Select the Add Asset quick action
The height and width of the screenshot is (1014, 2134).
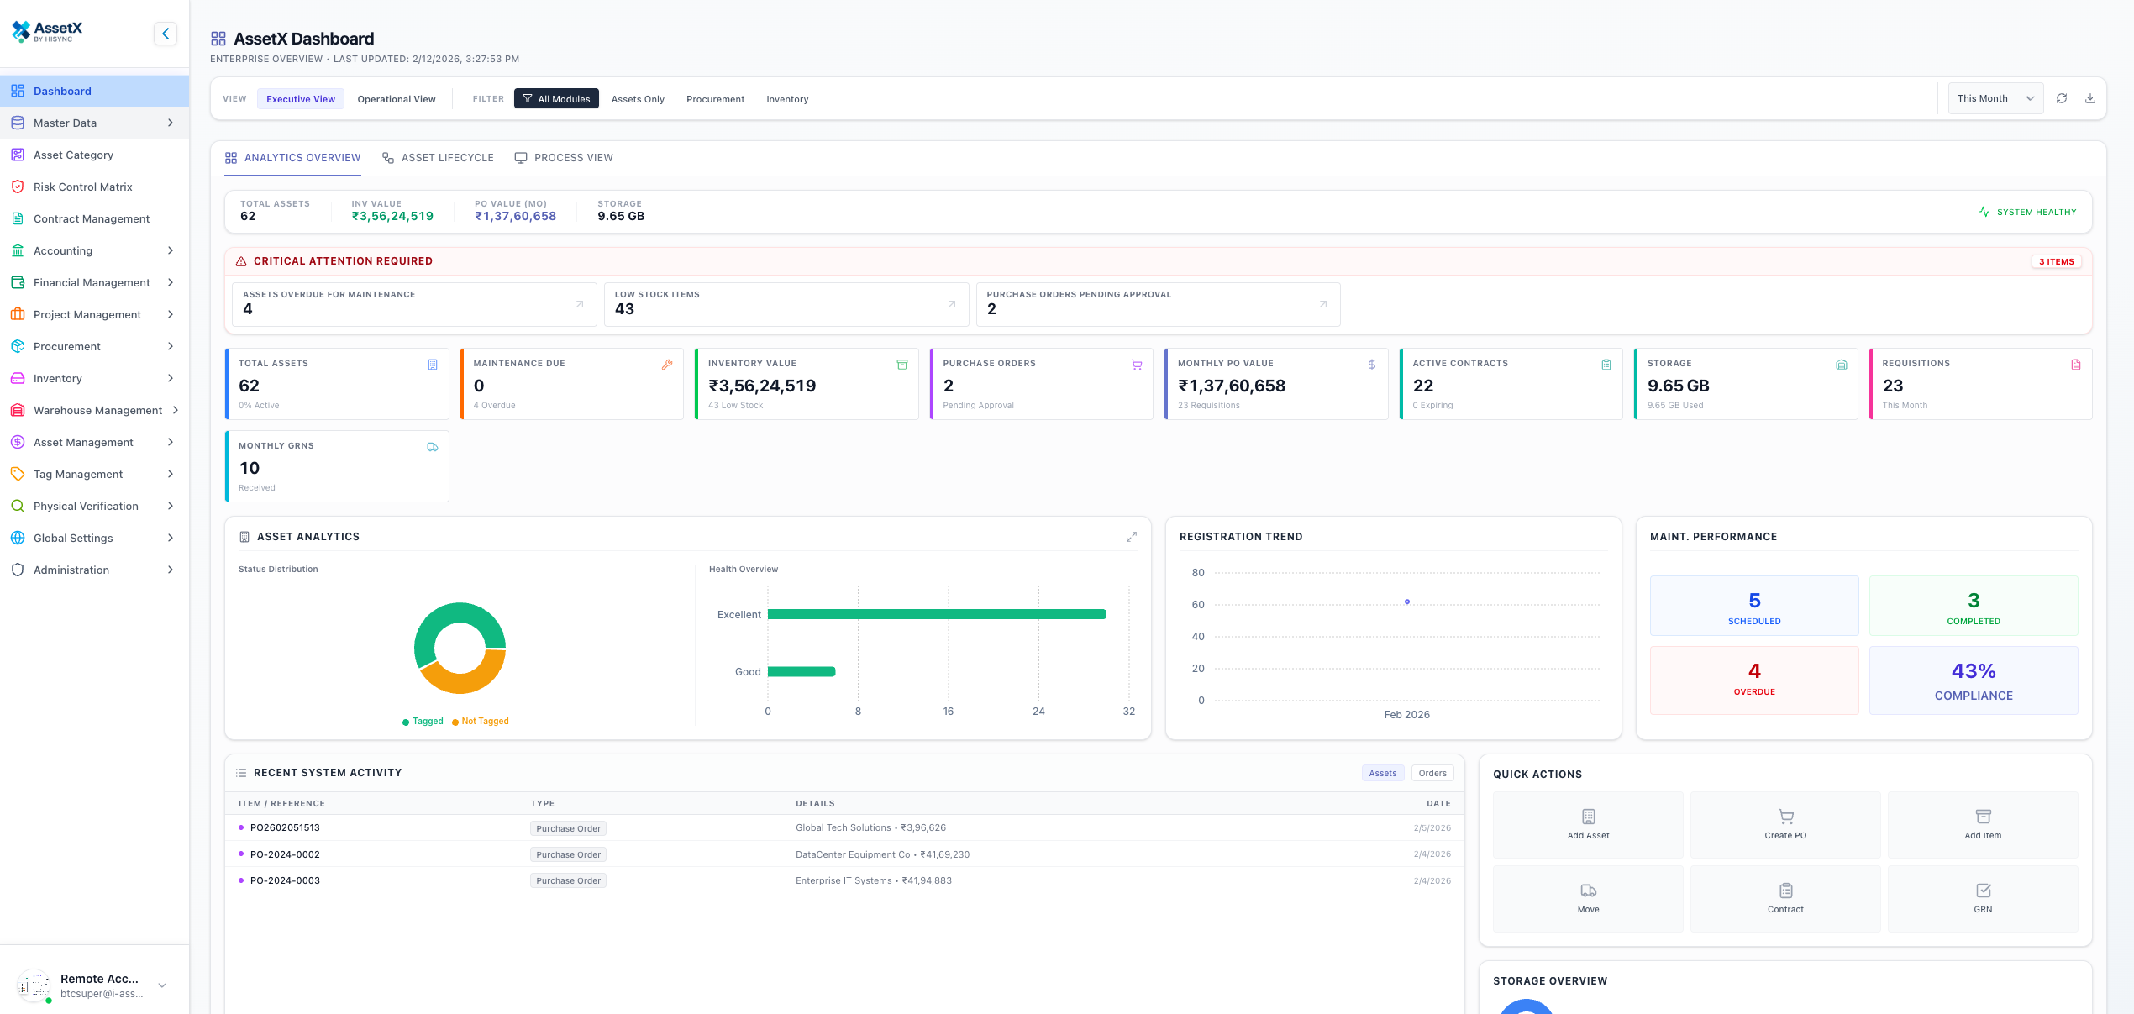(1588, 824)
